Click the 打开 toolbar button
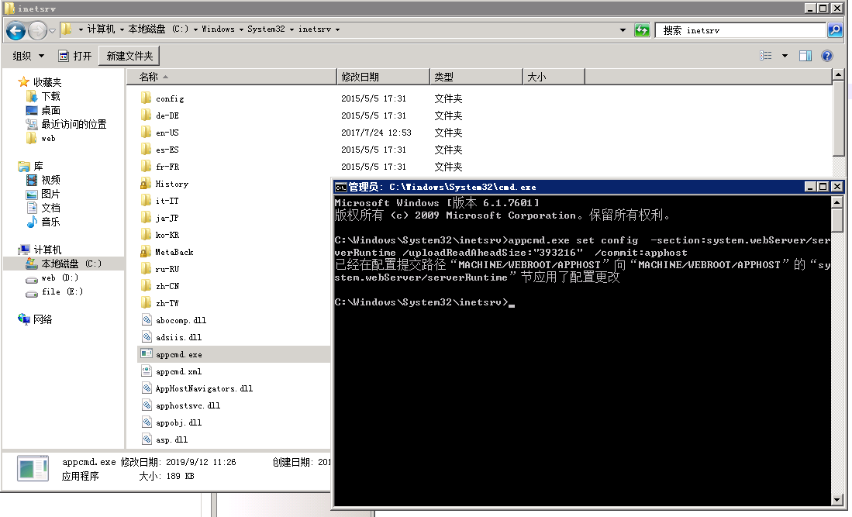The width and height of the screenshot is (852, 517). [x=75, y=56]
